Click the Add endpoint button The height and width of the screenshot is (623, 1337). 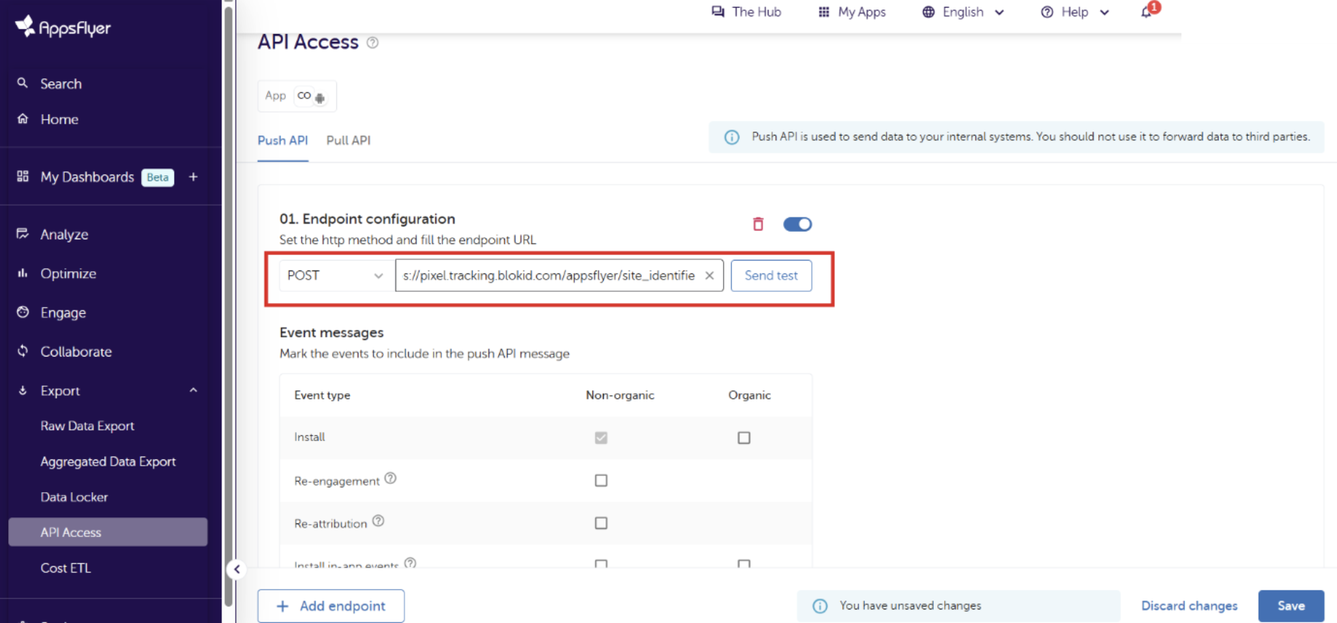tap(331, 606)
